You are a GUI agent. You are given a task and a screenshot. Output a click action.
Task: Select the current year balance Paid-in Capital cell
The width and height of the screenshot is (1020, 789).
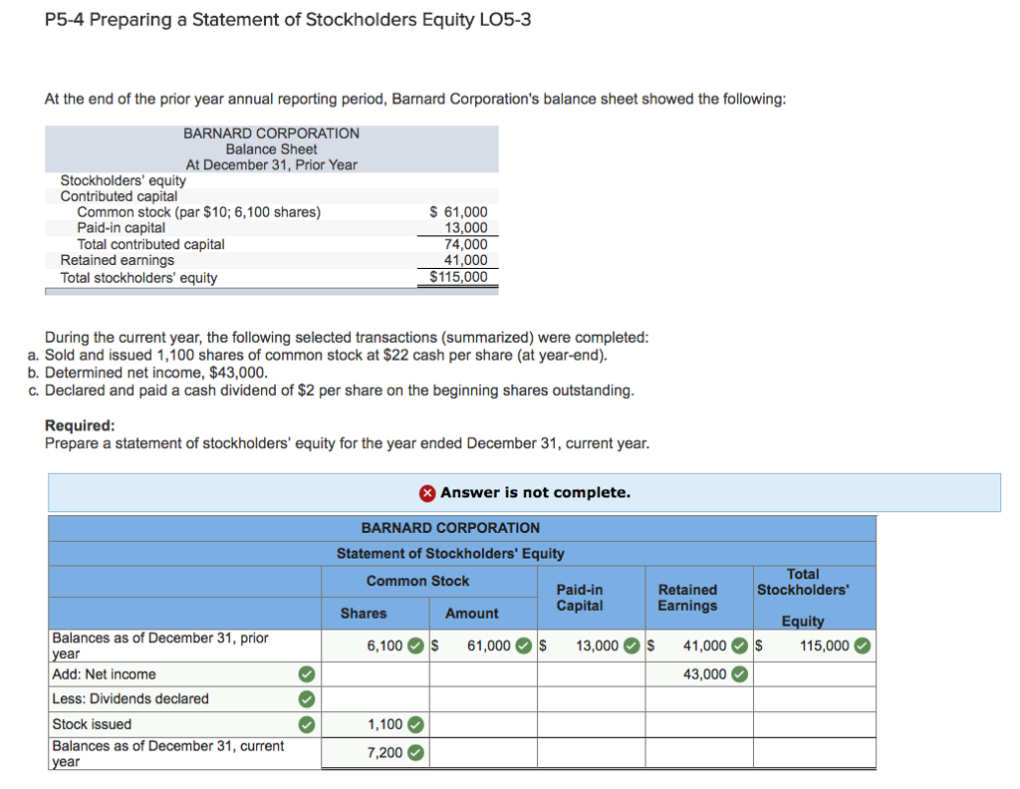pos(592,753)
